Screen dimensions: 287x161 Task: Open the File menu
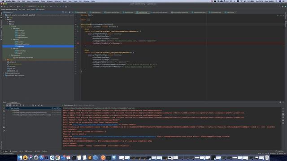click(x=19, y=1)
